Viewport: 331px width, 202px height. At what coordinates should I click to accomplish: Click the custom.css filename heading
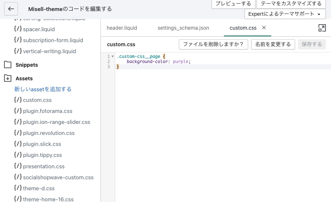click(x=121, y=44)
